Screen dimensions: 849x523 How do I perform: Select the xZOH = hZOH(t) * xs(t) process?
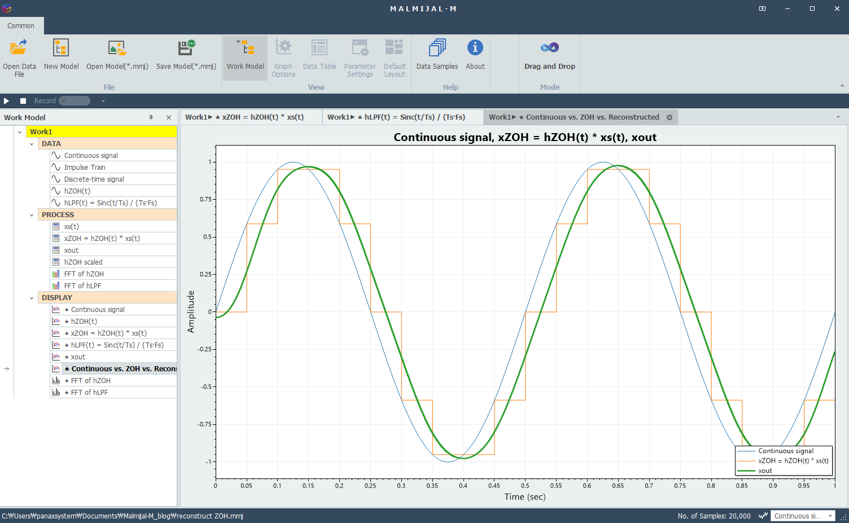pos(113,239)
